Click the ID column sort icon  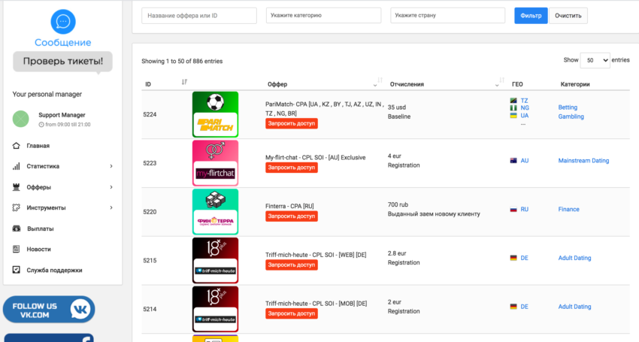pos(184,82)
